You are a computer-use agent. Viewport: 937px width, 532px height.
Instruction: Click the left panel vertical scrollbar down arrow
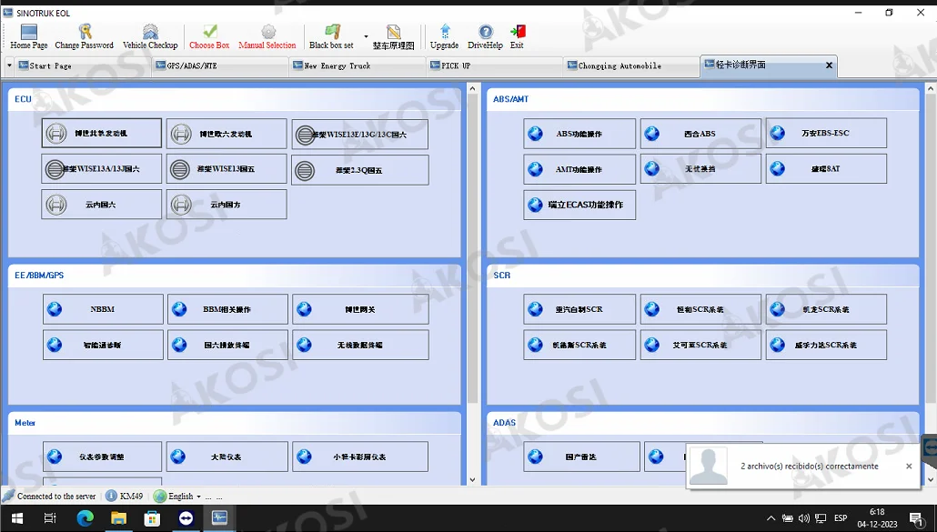(x=472, y=479)
